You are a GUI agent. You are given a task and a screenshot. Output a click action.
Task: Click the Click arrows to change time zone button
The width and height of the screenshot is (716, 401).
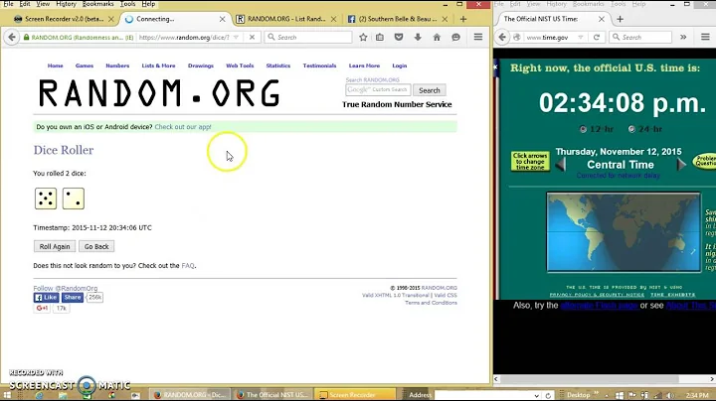click(x=530, y=162)
